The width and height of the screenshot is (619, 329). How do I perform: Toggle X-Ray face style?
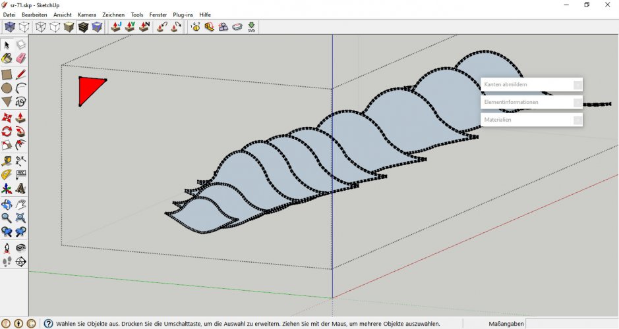click(10, 27)
